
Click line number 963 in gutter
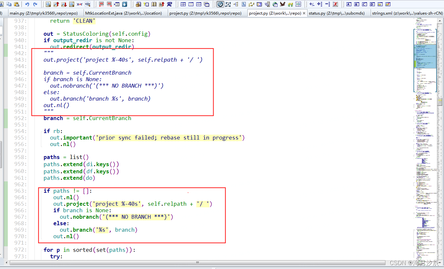tap(20, 191)
